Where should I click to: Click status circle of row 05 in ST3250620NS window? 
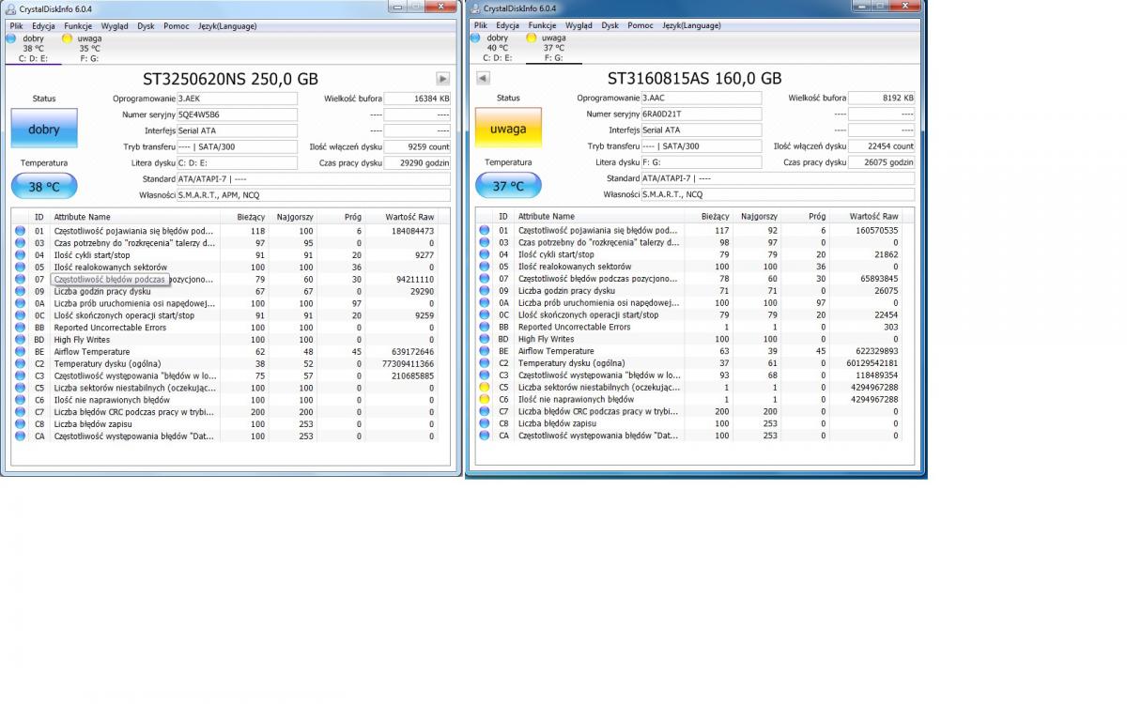[20, 267]
